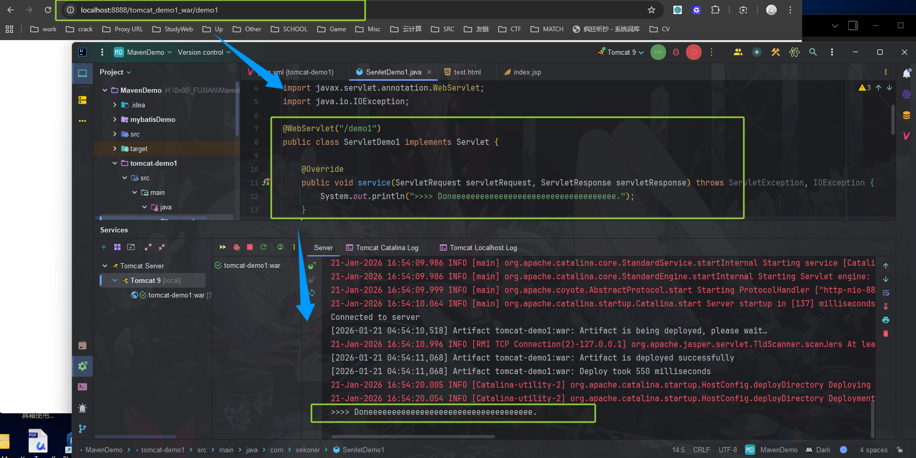Click the green atom icon in the toolbar

[794, 52]
